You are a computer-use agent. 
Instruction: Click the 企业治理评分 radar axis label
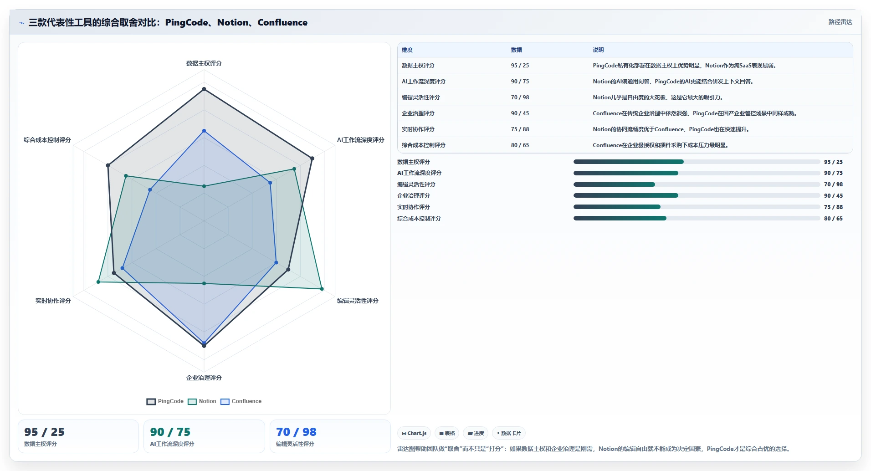[204, 378]
